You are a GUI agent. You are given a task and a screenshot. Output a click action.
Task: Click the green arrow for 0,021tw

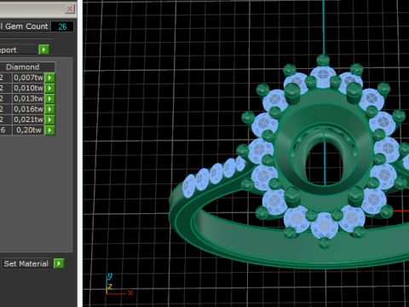tap(49, 119)
